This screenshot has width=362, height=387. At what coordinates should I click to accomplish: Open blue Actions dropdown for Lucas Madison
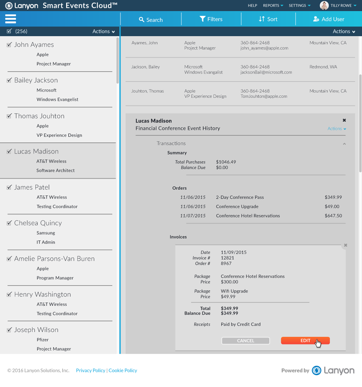pyautogui.click(x=337, y=129)
